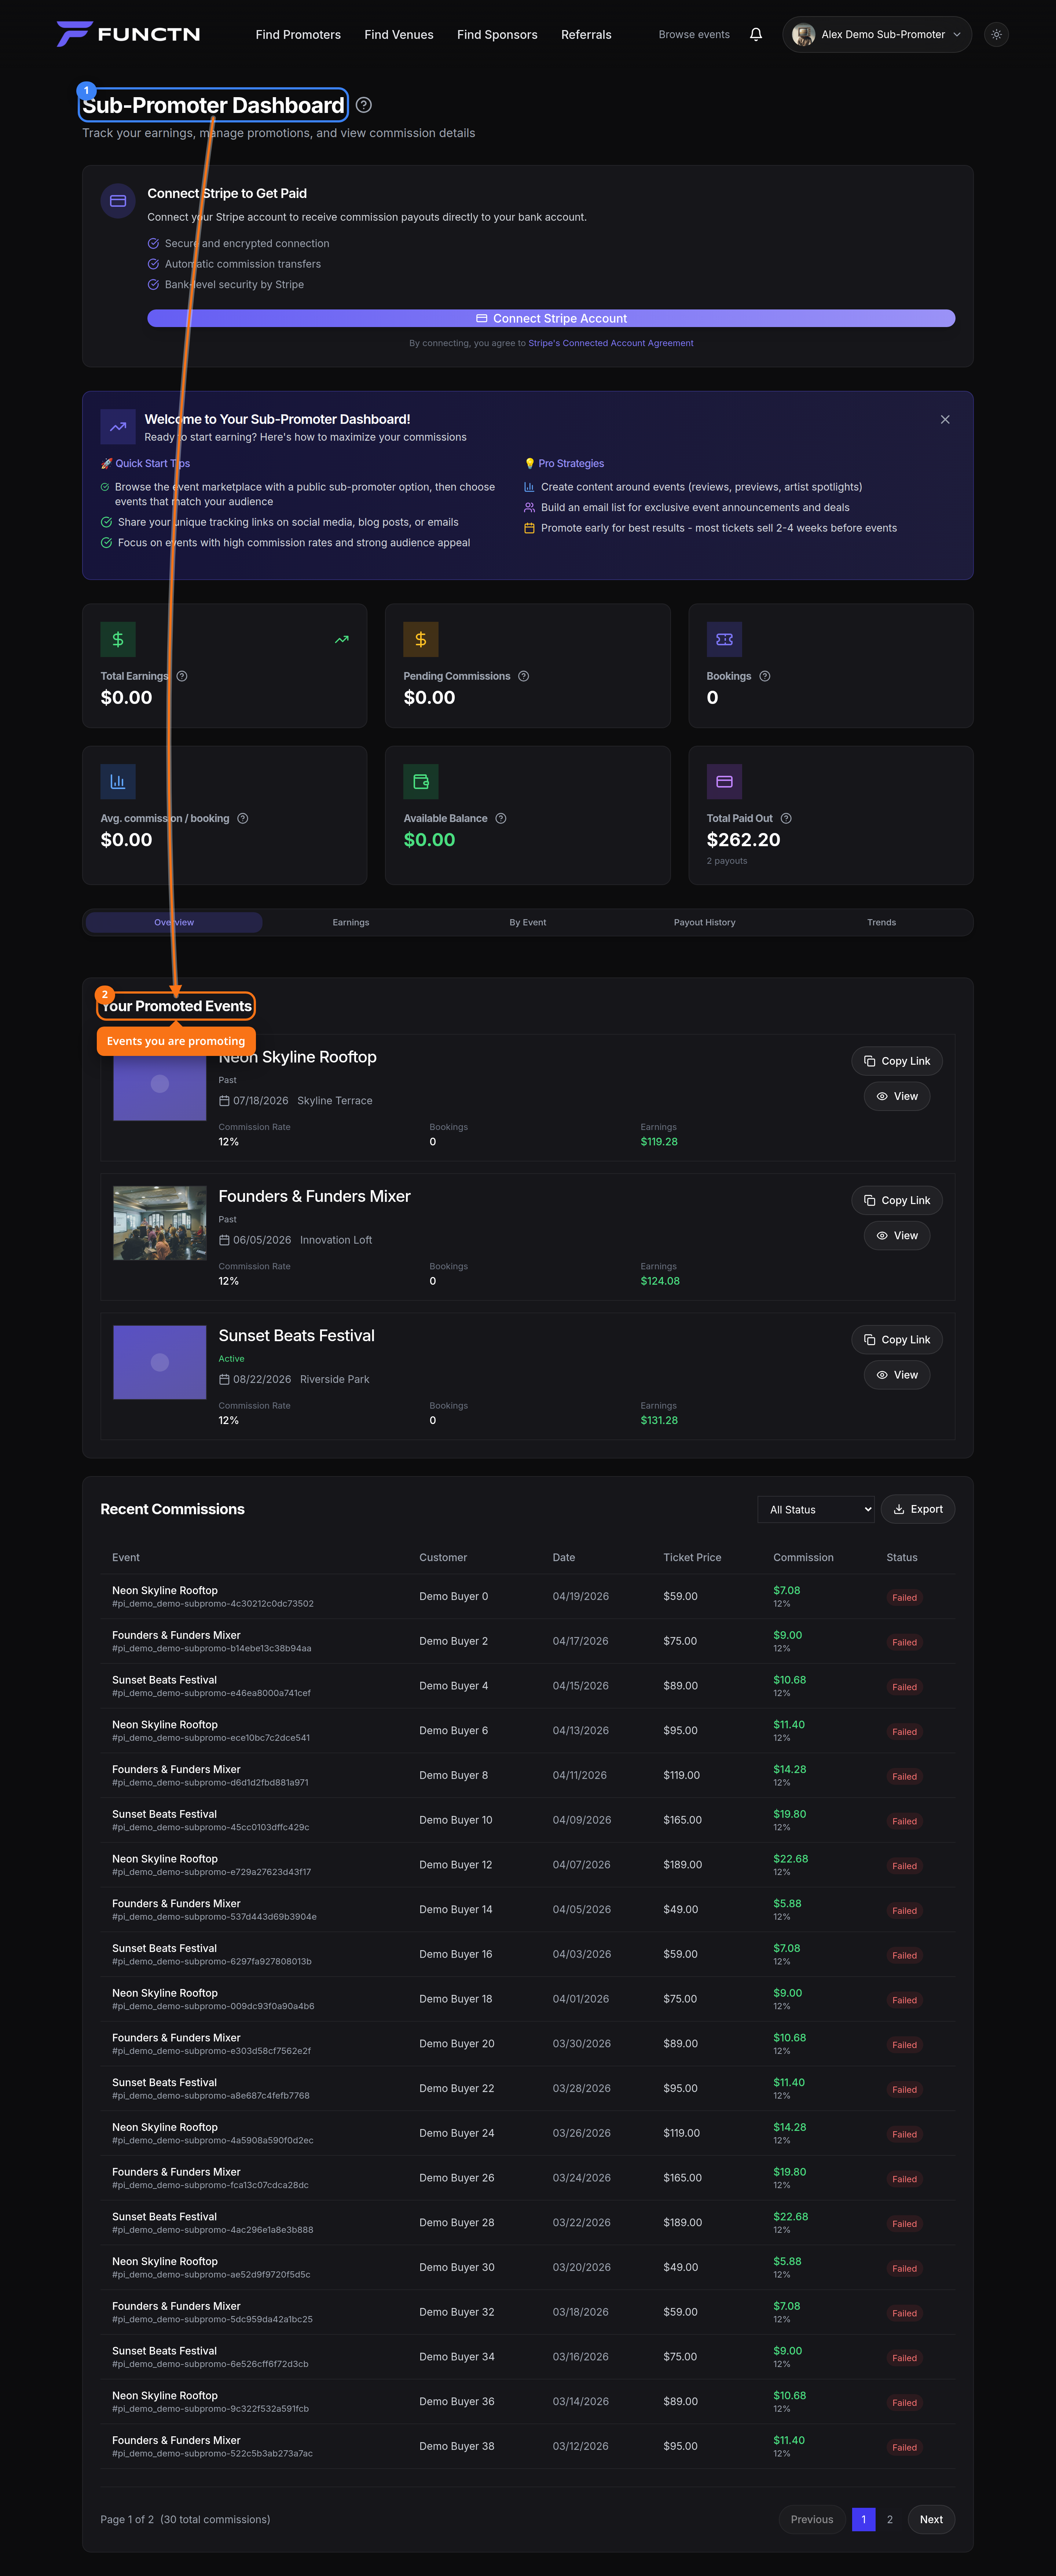Open the Bookings help icon

(x=765, y=676)
